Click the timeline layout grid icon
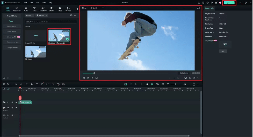Image resolution: width=253 pixels, height=137 pixels. [x=4, y=84]
